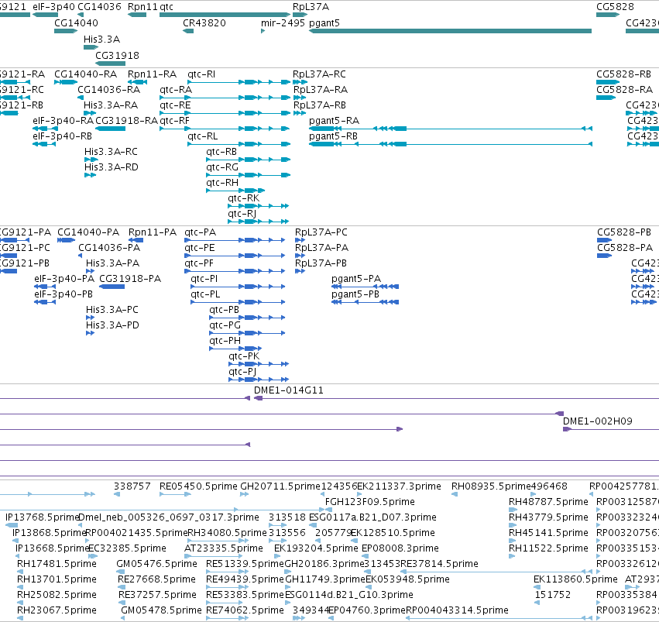This screenshot has height=622, width=659.
Task: Click the His3.3A-RD transcript label
Action: click(112, 167)
